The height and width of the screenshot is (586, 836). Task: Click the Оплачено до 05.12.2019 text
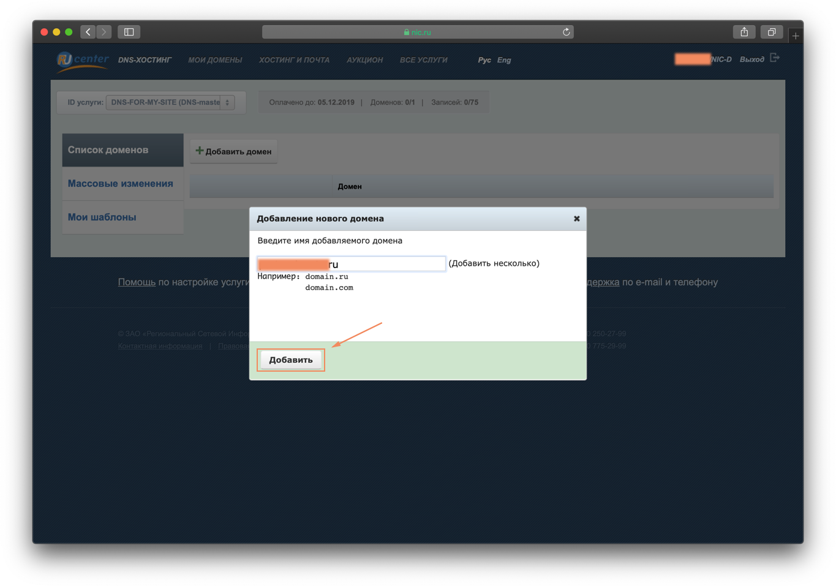point(312,102)
